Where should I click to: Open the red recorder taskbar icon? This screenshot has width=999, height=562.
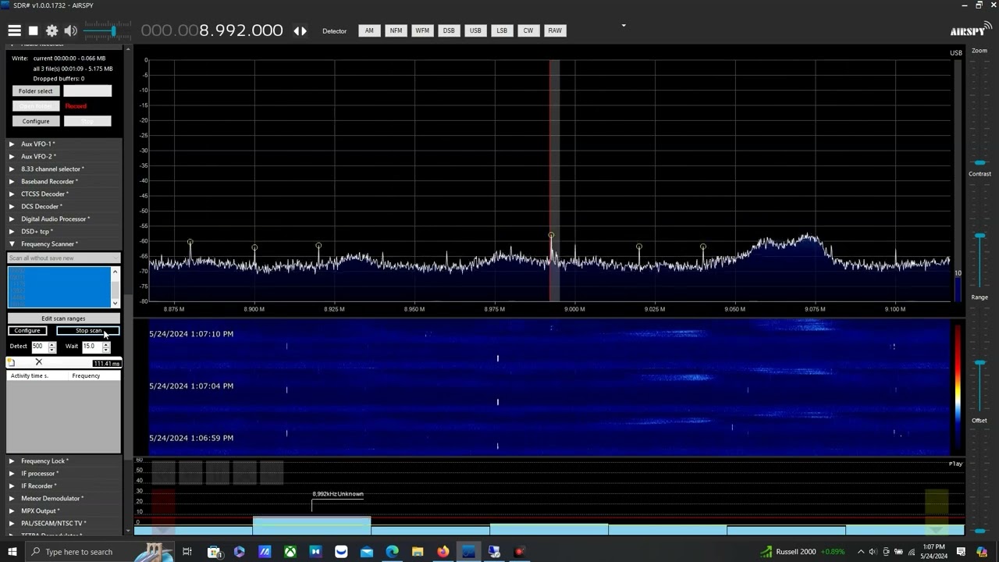(x=519, y=552)
